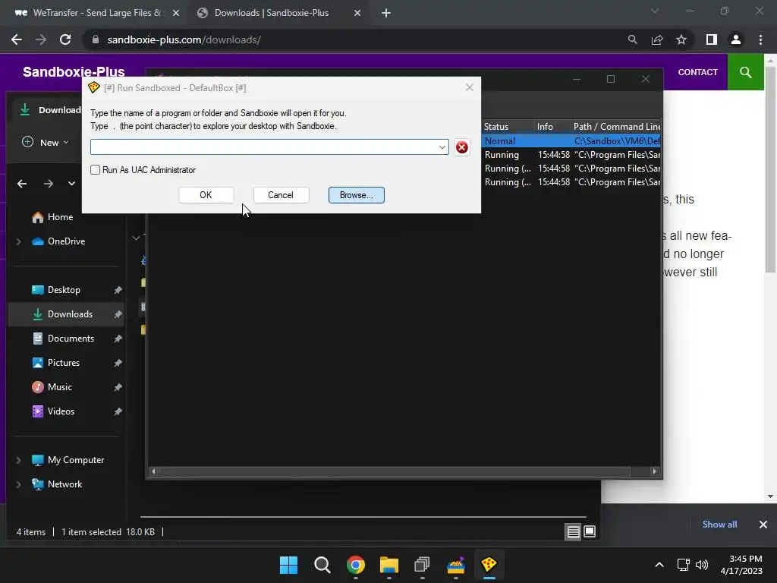The height and width of the screenshot is (583, 777).
Task: Switch to Downloads | Sandboxie-Plus tab
Action: pos(272,13)
